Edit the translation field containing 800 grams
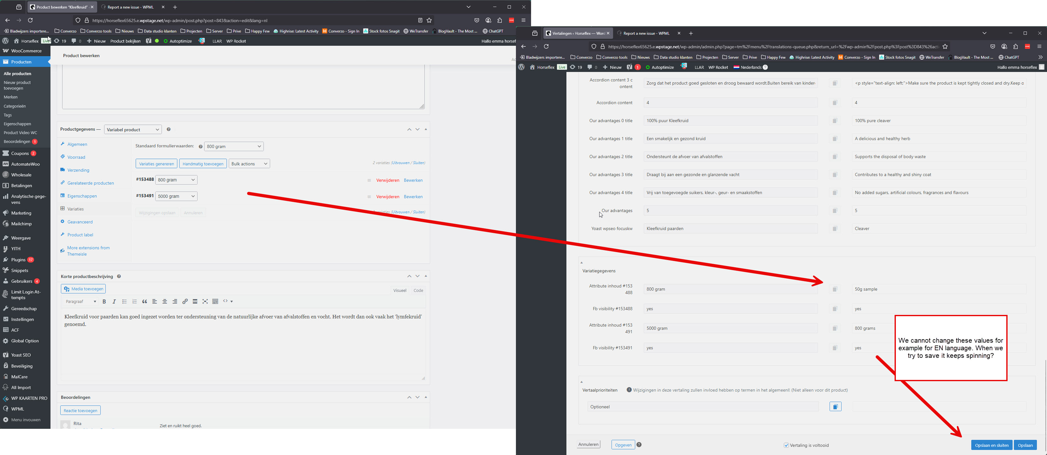The height and width of the screenshot is (455, 1047). coord(939,328)
